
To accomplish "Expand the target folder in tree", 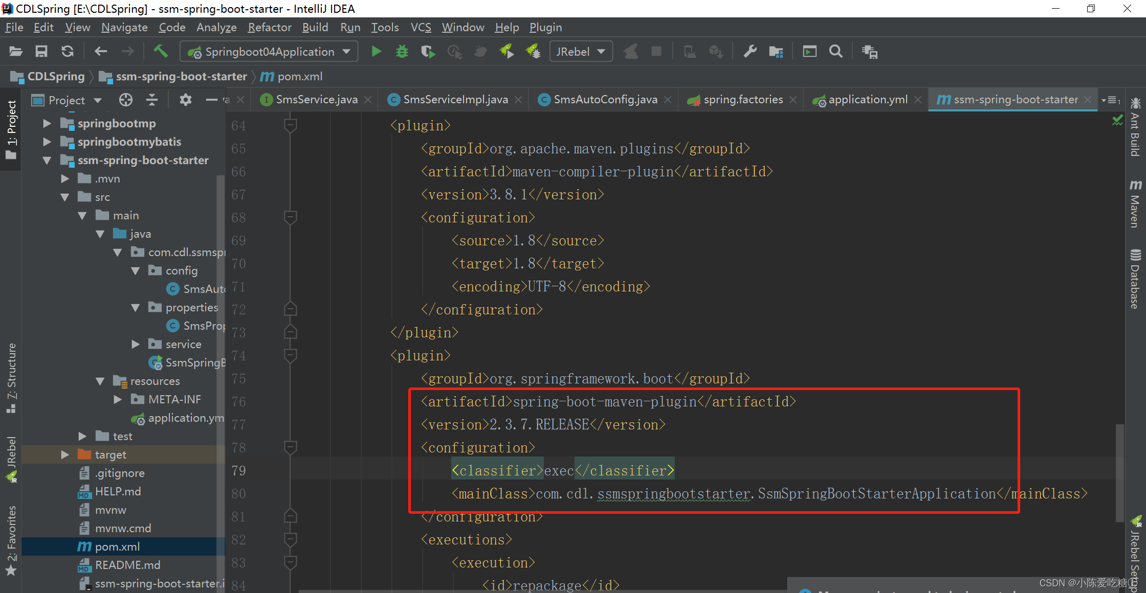I will 65,454.
